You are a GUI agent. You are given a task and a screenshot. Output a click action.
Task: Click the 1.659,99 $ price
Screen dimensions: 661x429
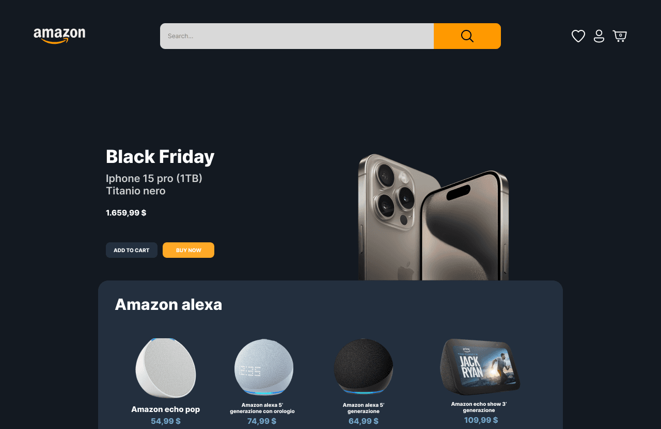coord(126,212)
